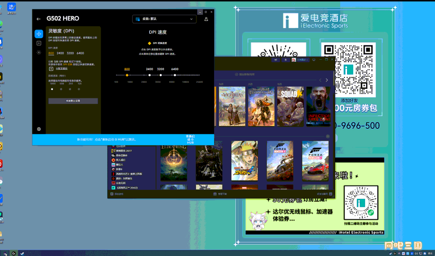Viewport: 435px width, 256px height.
Task: Open the Naruto Storm 4 cover
Action: pyautogui.click(x=244, y=161)
